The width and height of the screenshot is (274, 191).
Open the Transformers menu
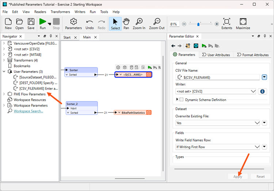tap(60, 12)
